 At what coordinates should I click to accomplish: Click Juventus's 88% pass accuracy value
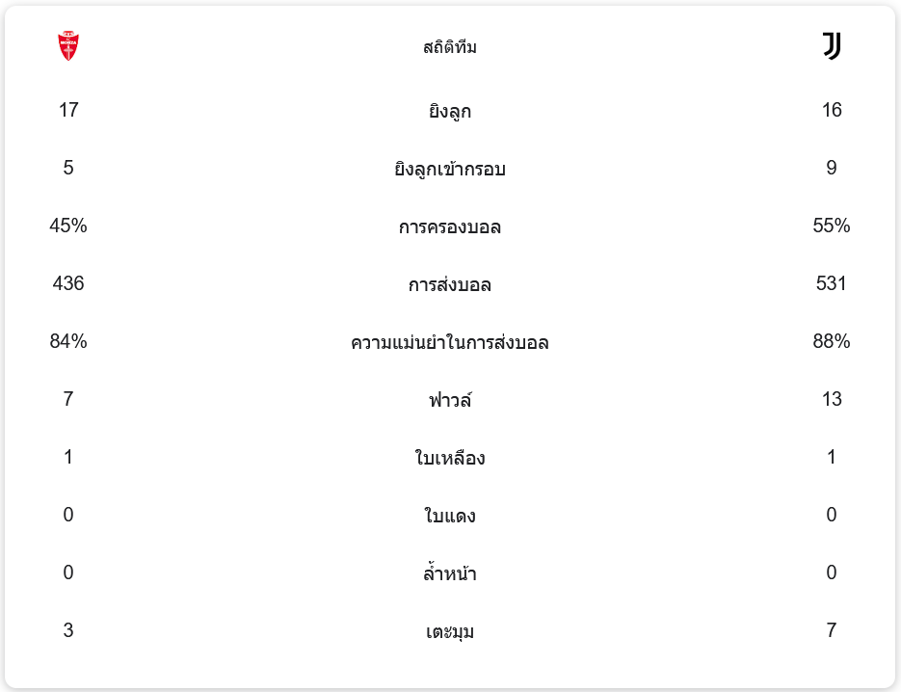(832, 341)
